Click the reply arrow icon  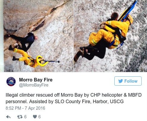(x=8, y=117)
